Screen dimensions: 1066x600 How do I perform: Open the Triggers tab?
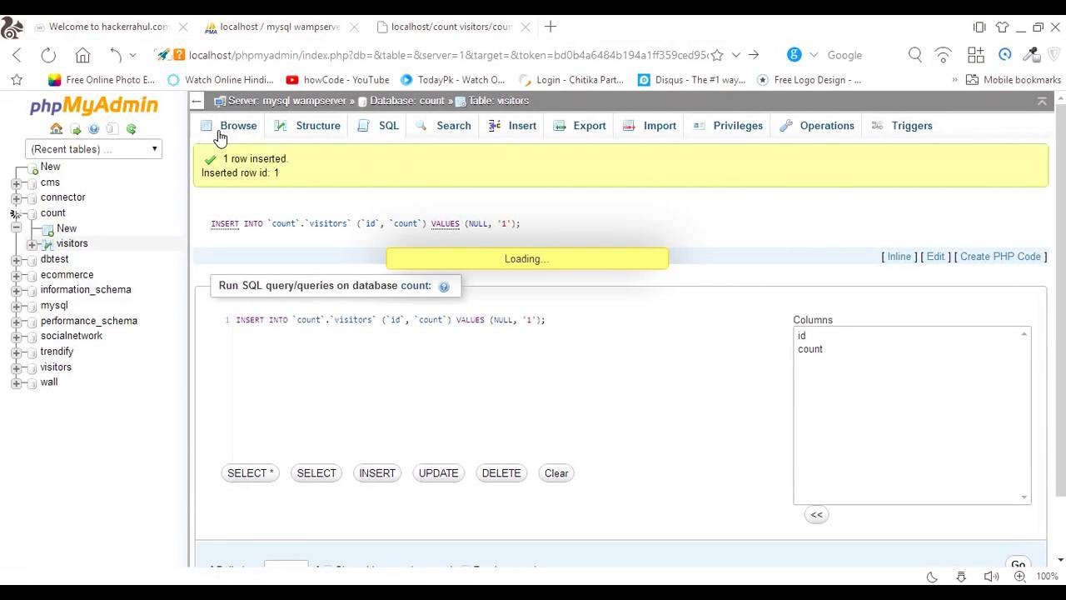pos(902,126)
